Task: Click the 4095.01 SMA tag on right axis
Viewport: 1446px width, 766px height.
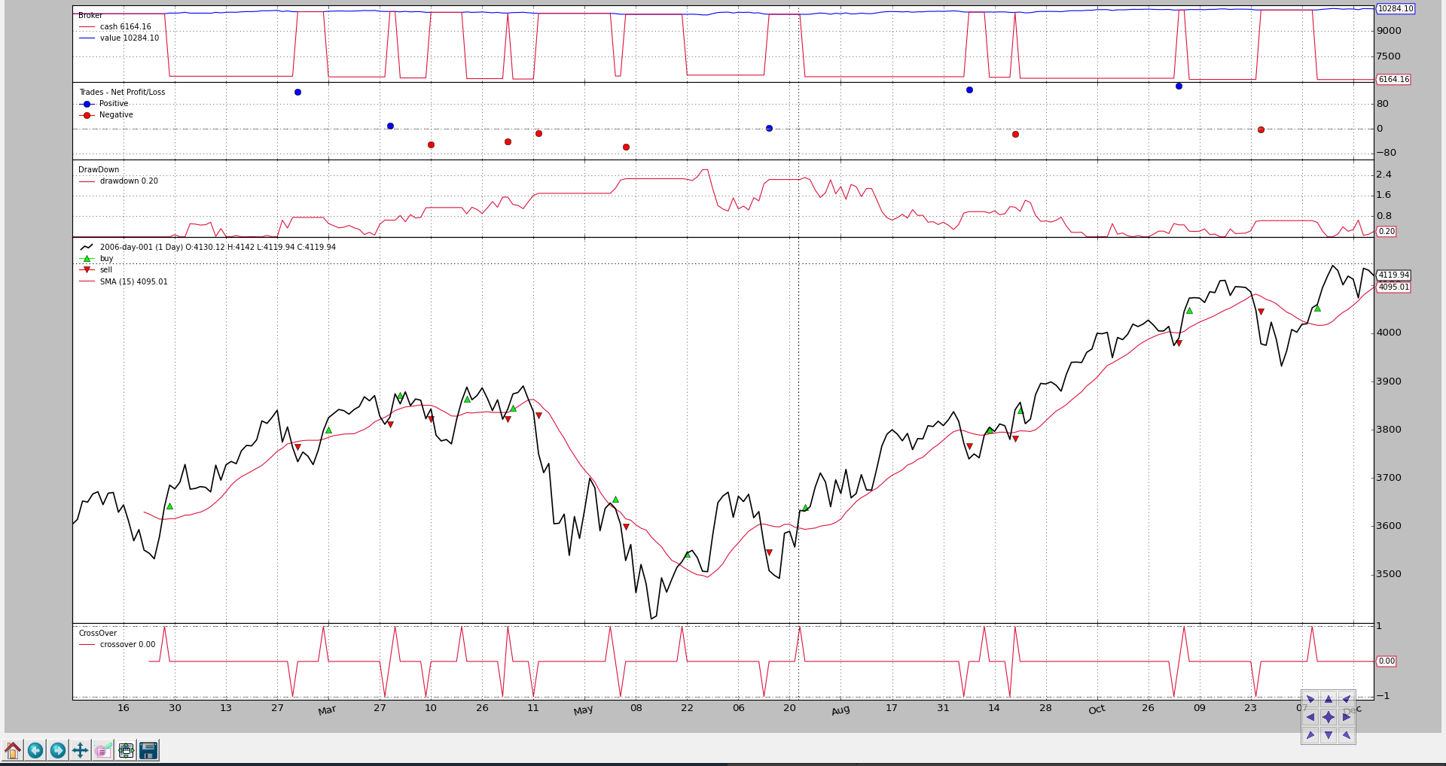Action: point(1393,287)
